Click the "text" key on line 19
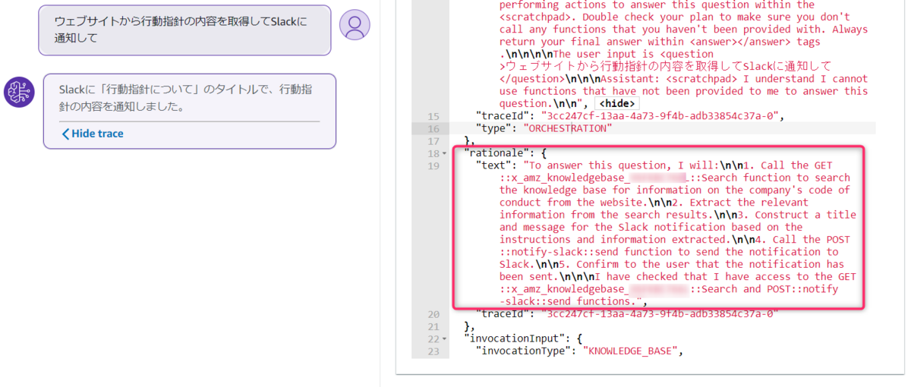911x387 pixels. click(493, 165)
